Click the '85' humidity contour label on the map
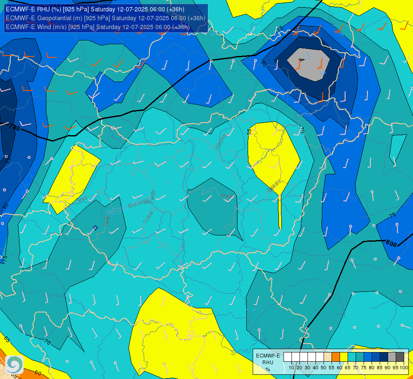This screenshot has width=413, height=379. [8, 160]
